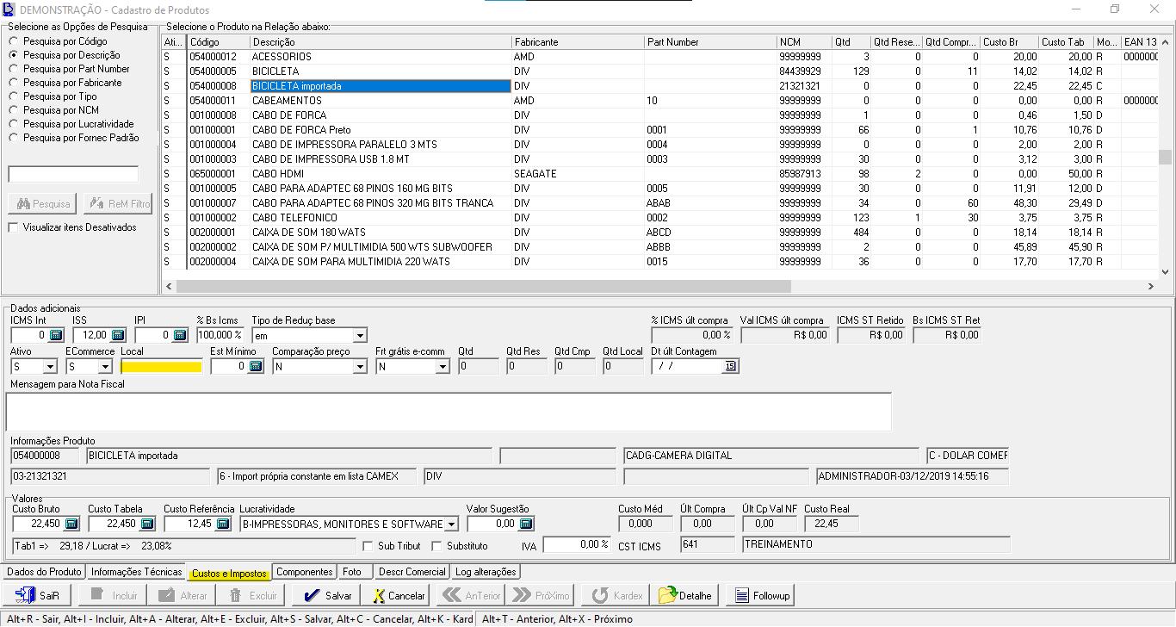
Task: Open the calculator beside IPI field
Action: 180,335
